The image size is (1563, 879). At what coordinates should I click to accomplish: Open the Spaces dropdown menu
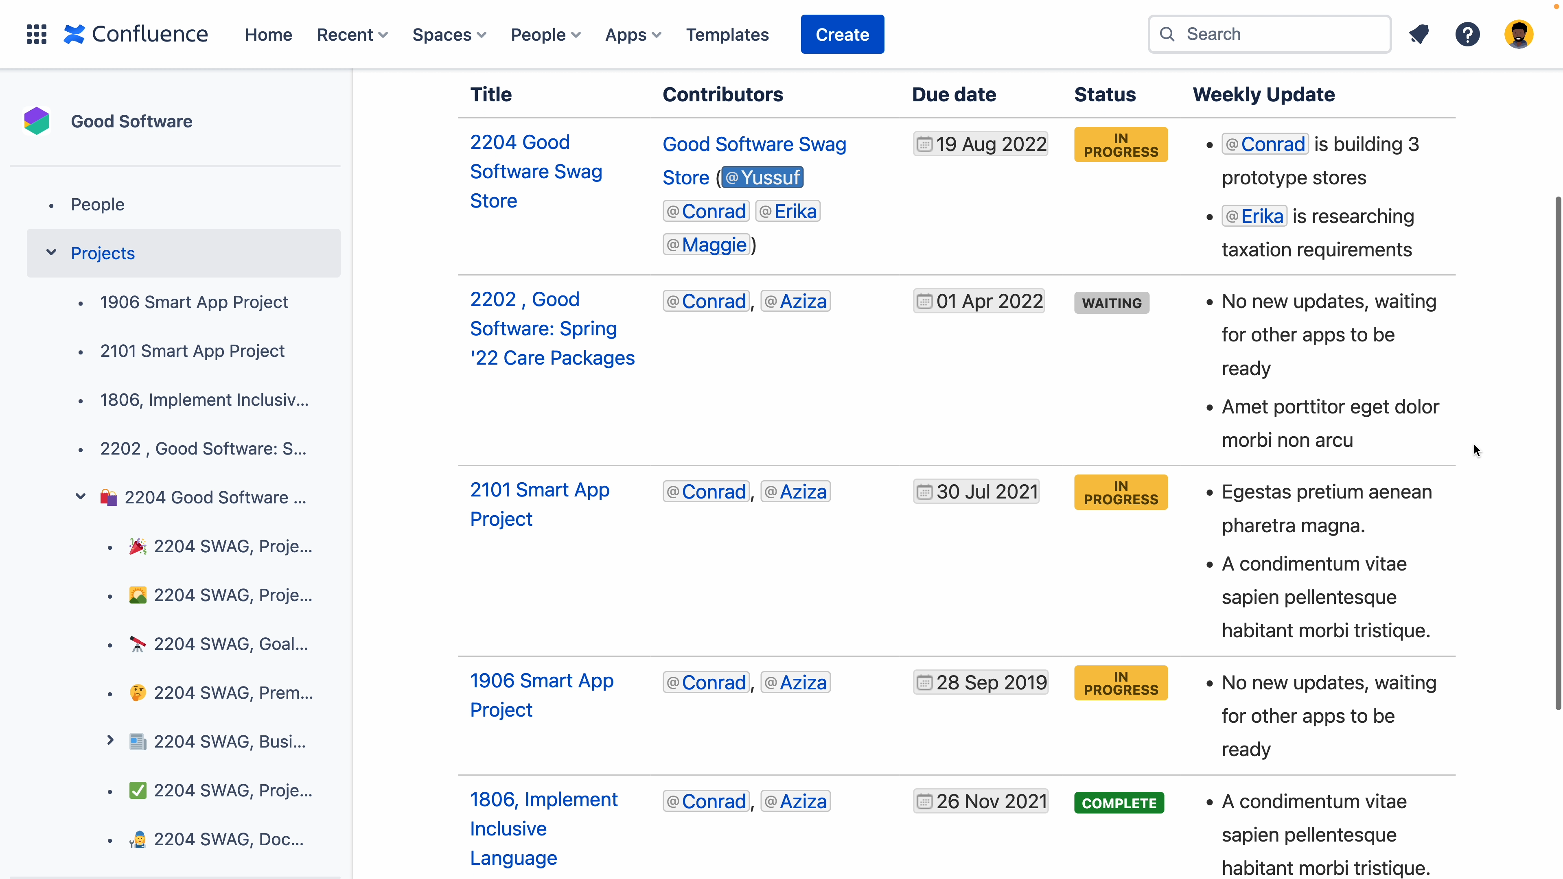[449, 35]
